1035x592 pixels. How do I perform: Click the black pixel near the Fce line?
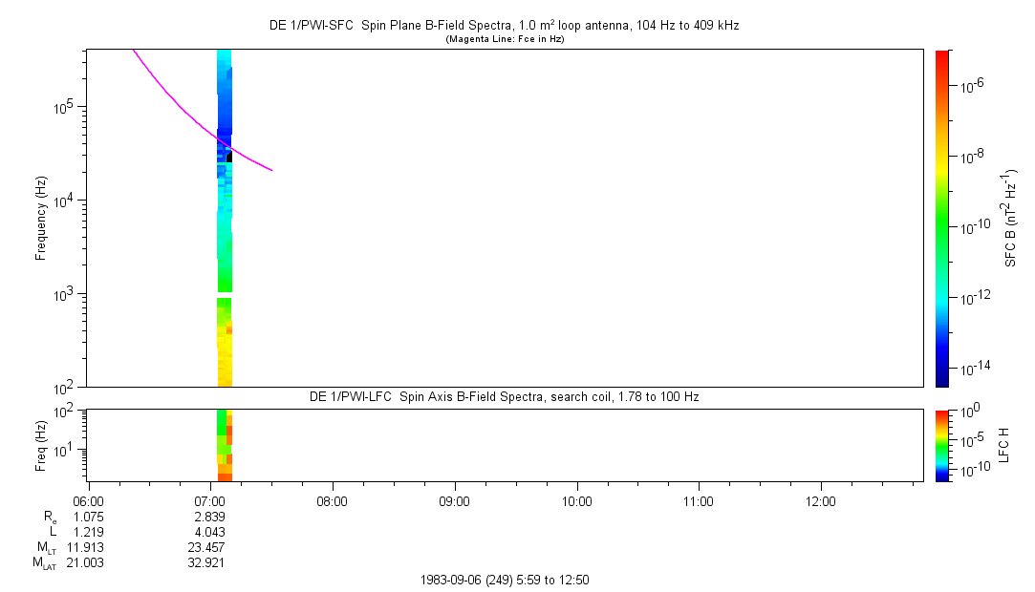point(229,157)
